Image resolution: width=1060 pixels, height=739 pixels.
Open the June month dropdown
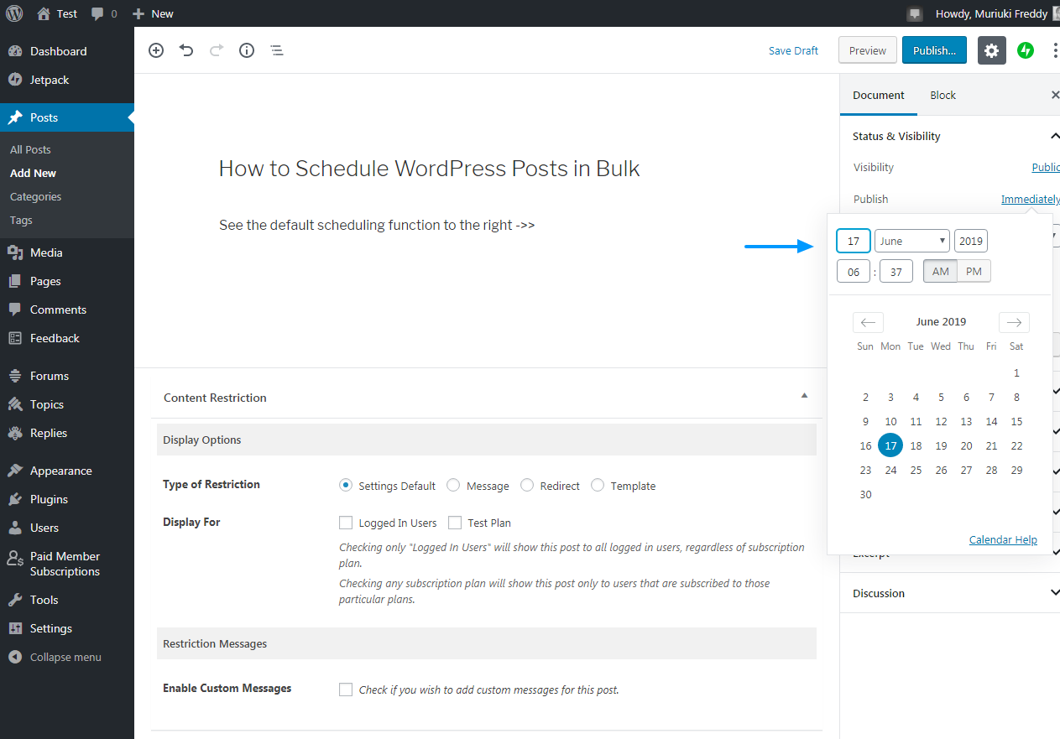[x=911, y=241]
